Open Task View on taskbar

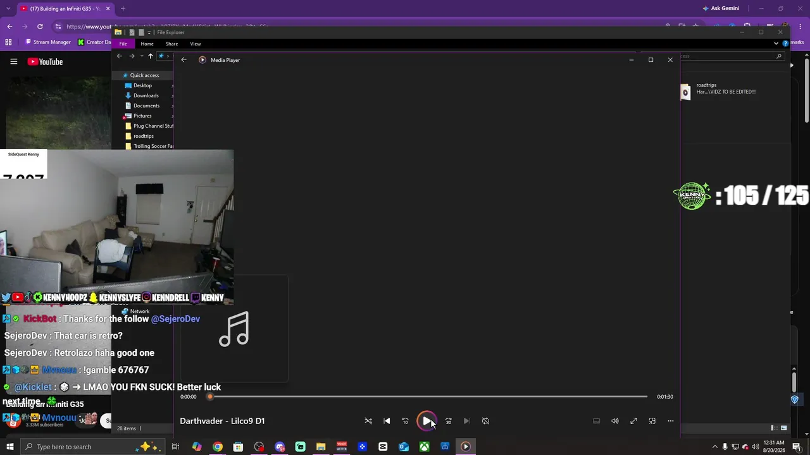pos(175,447)
